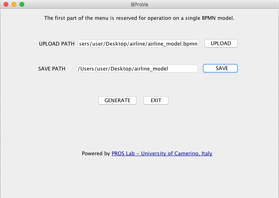Place caret after airline_model in save field
Viewport: 279px width, 198px height.
tap(169, 69)
